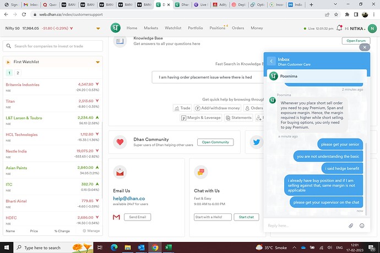Image resolution: width=380 pixels, height=253 pixels.
Task: Switch to watchlist page 1
Action: [9, 73]
